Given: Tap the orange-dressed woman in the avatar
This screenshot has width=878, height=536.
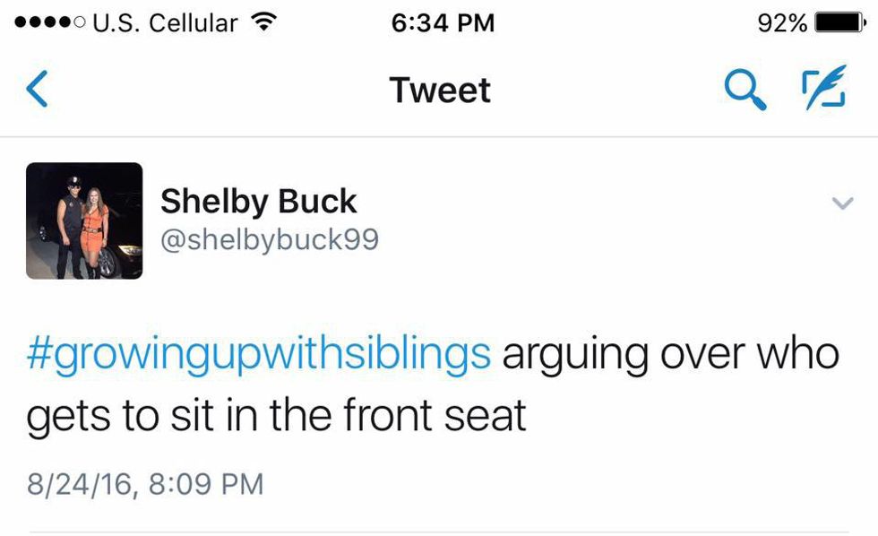Looking at the screenshot, I should tap(94, 229).
